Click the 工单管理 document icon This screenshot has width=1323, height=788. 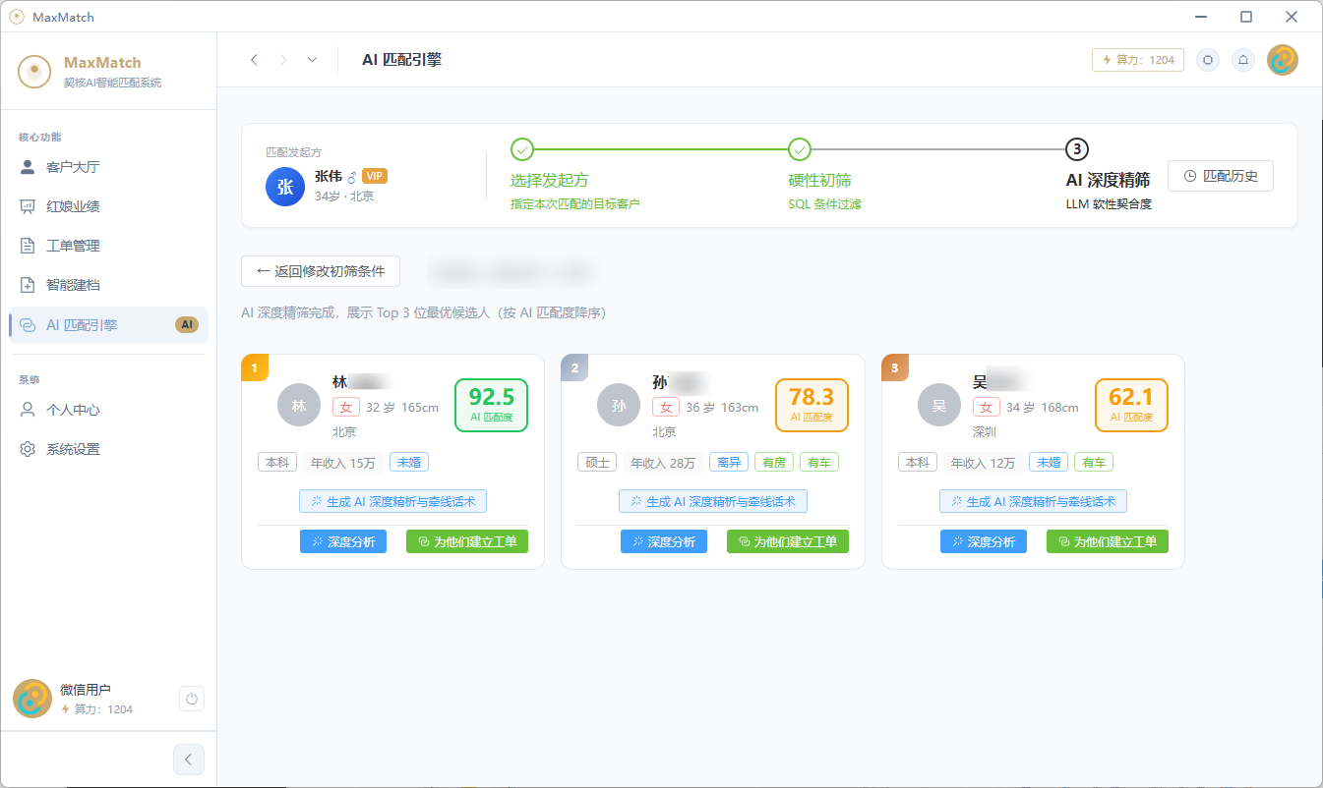point(28,246)
